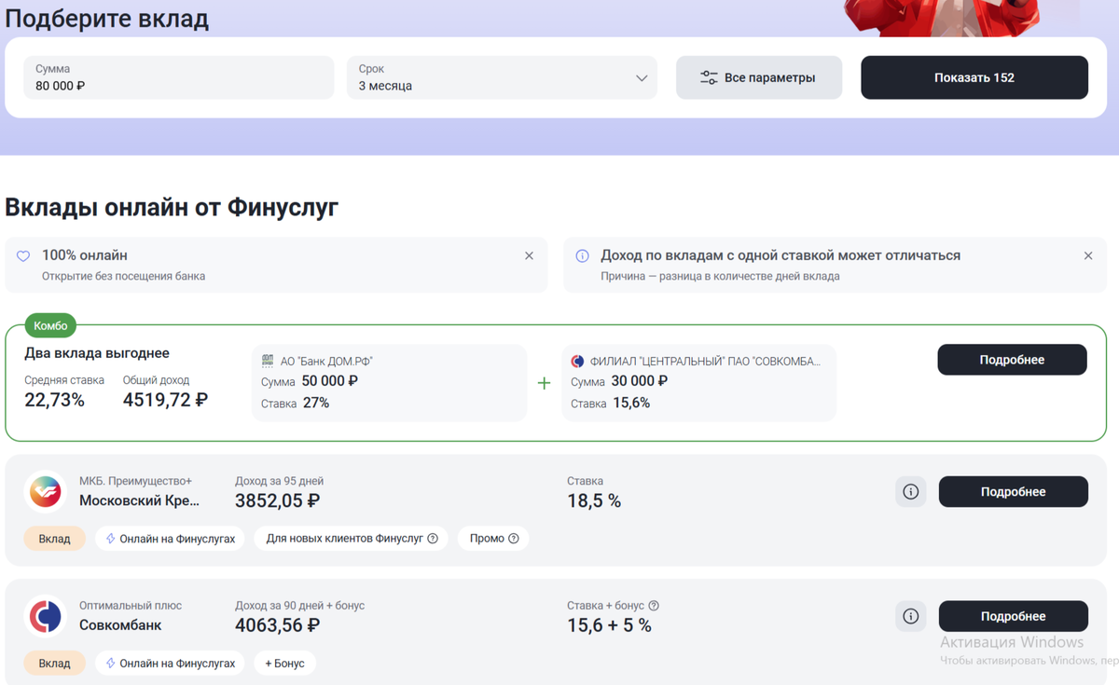Dismiss the Доход по вкладам notice
Viewport: 1119px width, 685px height.
pyautogui.click(x=1088, y=255)
